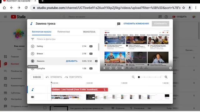This screenshot has height=112, width=200.
Task: Click the video thumbnail strip in timeline
Action: (110, 97)
